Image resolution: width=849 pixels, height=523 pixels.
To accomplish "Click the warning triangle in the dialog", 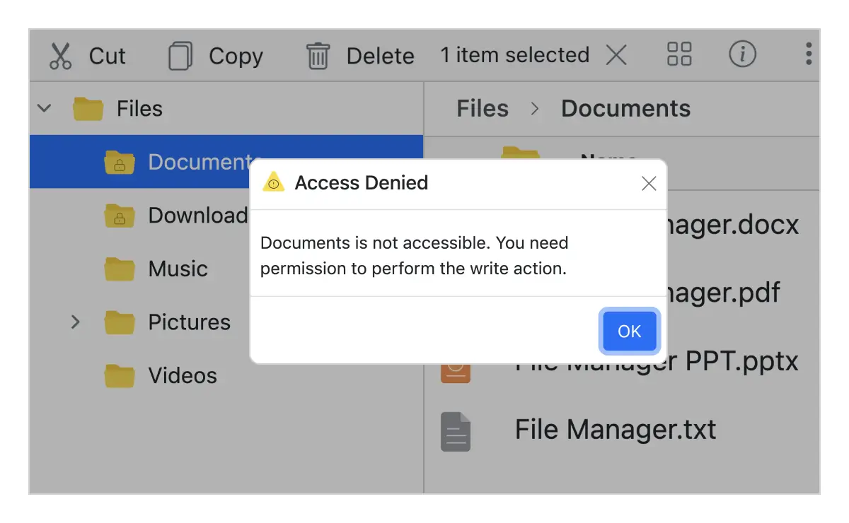I will 273,182.
